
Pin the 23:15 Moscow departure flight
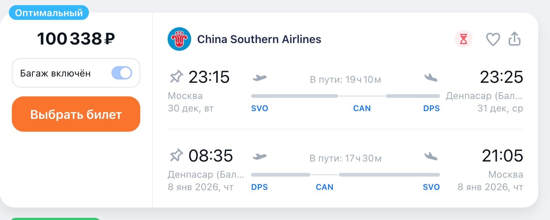pyautogui.click(x=176, y=77)
